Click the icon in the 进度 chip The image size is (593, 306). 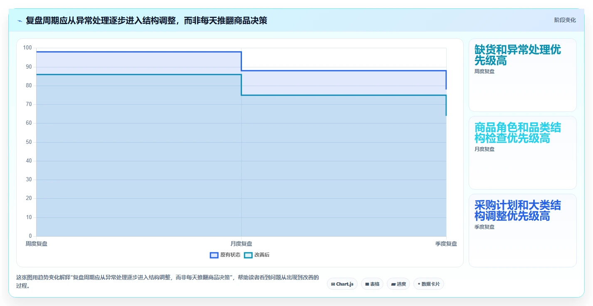coord(393,284)
